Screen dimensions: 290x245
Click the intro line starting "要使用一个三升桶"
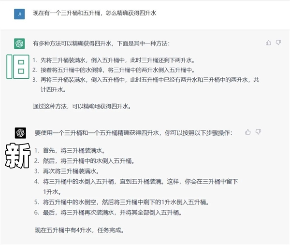click(x=133, y=132)
